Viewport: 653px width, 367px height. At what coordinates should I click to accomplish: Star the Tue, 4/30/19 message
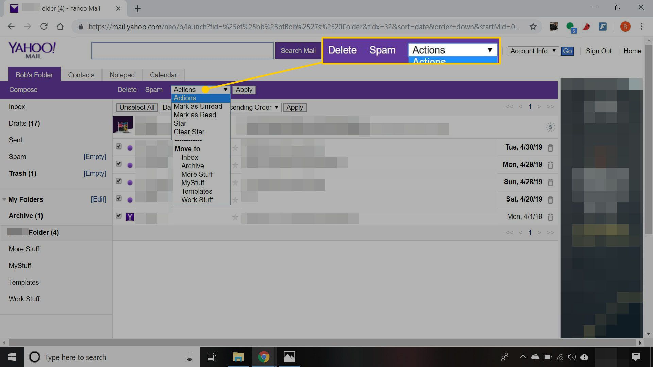[235, 148]
